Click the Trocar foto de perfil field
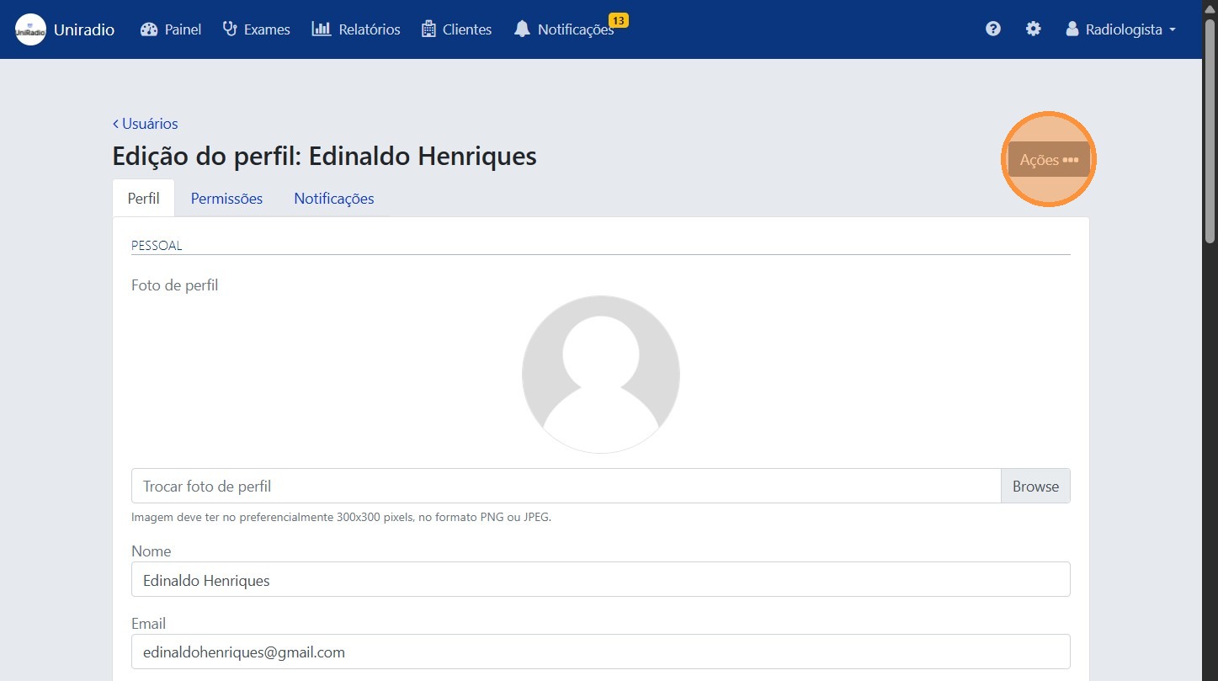This screenshot has width=1218, height=681. click(565, 487)
